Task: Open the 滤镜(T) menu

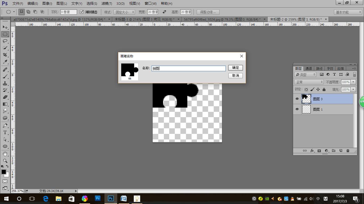Action: tap(107, 3)
